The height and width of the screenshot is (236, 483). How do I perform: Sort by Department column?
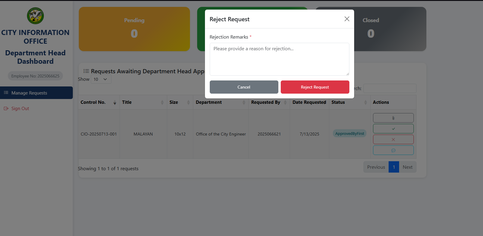point(221,102)
